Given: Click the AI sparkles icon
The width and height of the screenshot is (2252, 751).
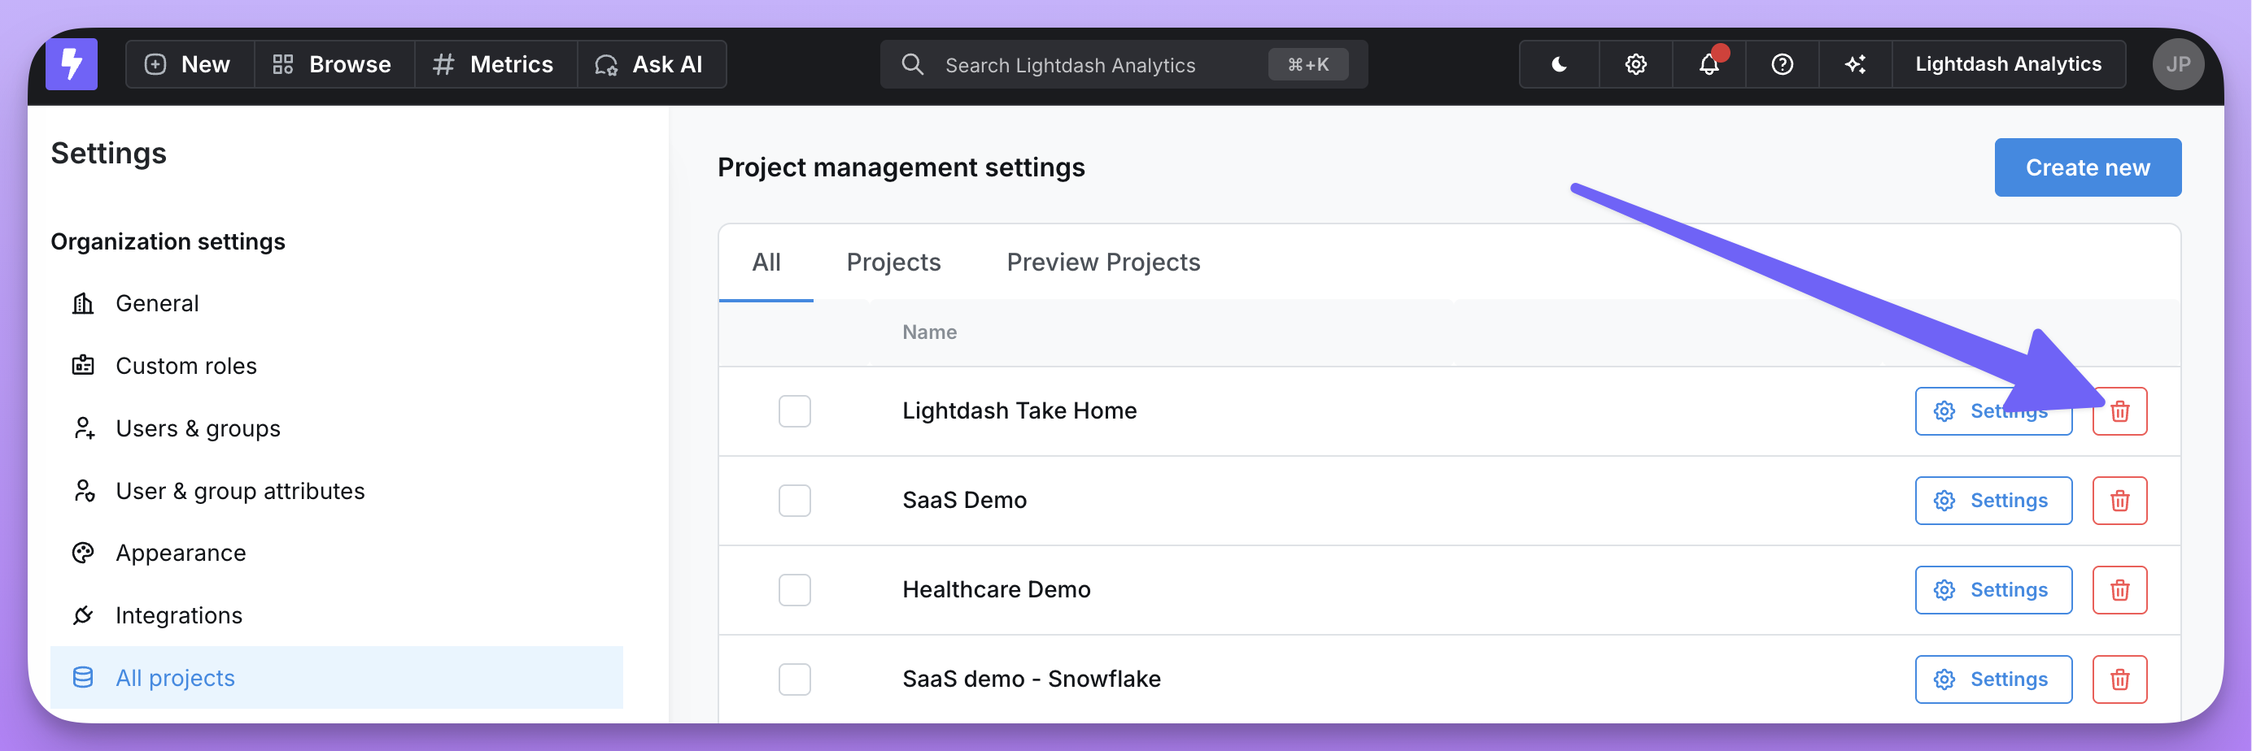Looking at the screenshot, I should click(1855, 65).
